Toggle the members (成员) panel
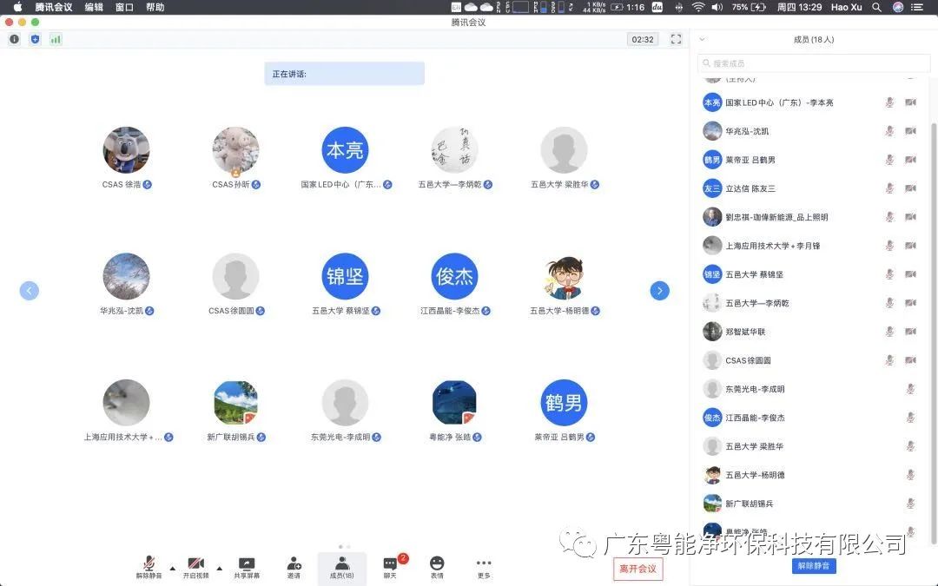This screenshot has width=938, height=586. [x=342, y=568]
